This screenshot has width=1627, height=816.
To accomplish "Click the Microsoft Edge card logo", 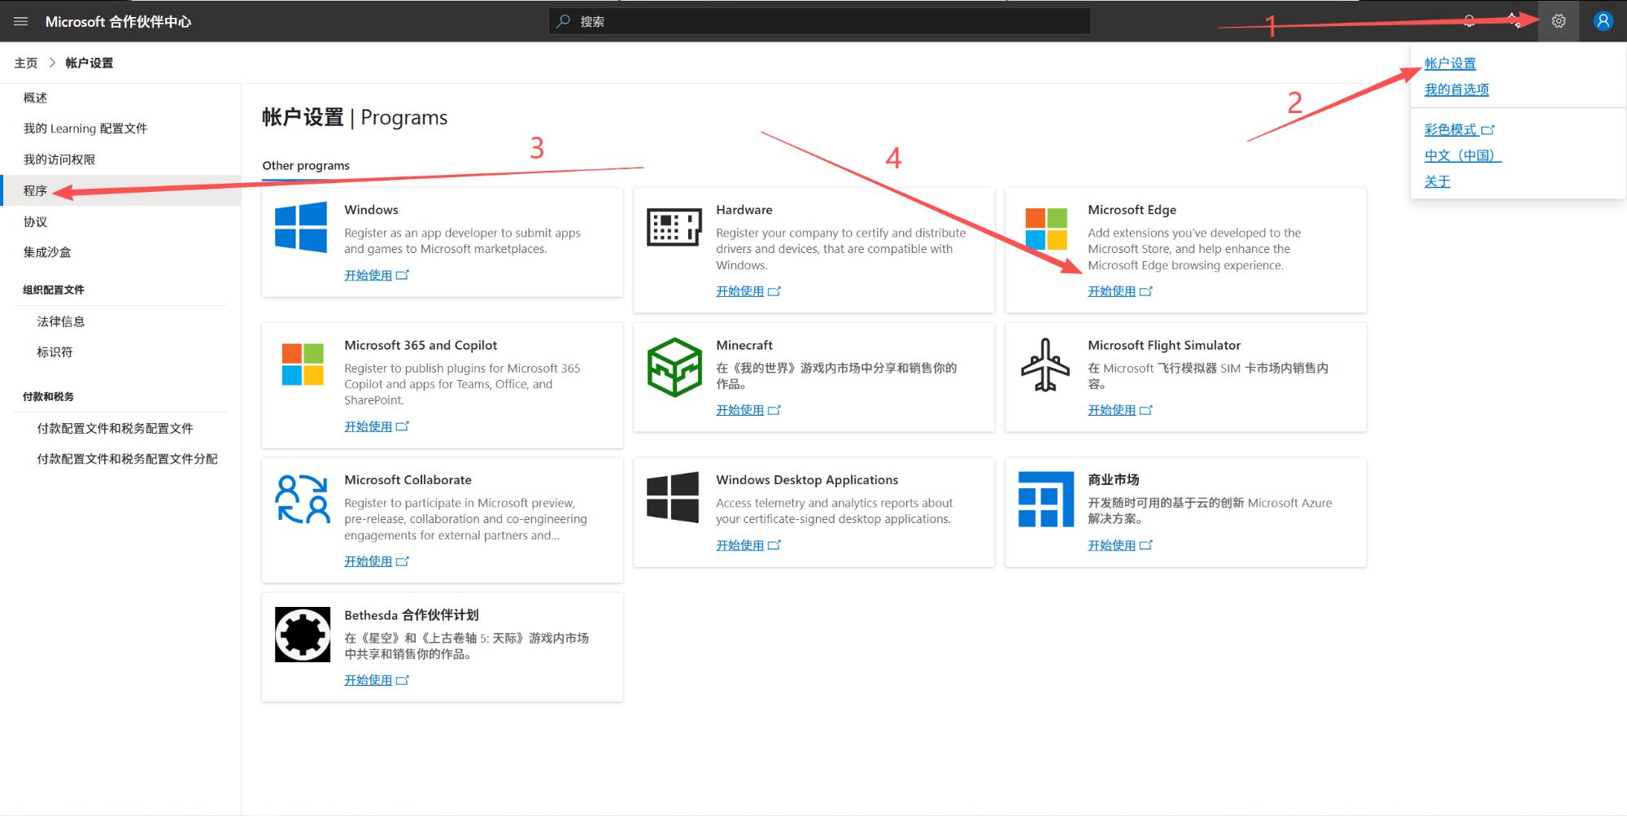I will (x=1046, y=229).
